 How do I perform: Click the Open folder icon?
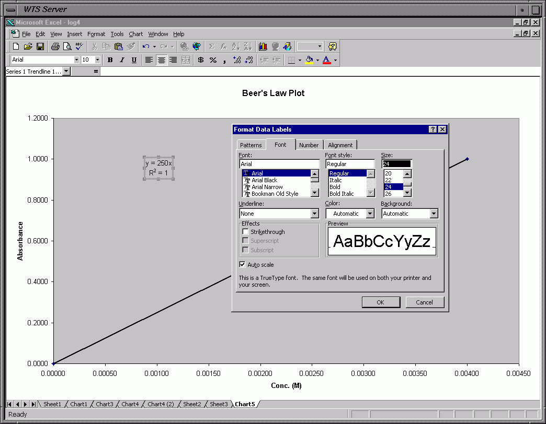coord(28,46)
